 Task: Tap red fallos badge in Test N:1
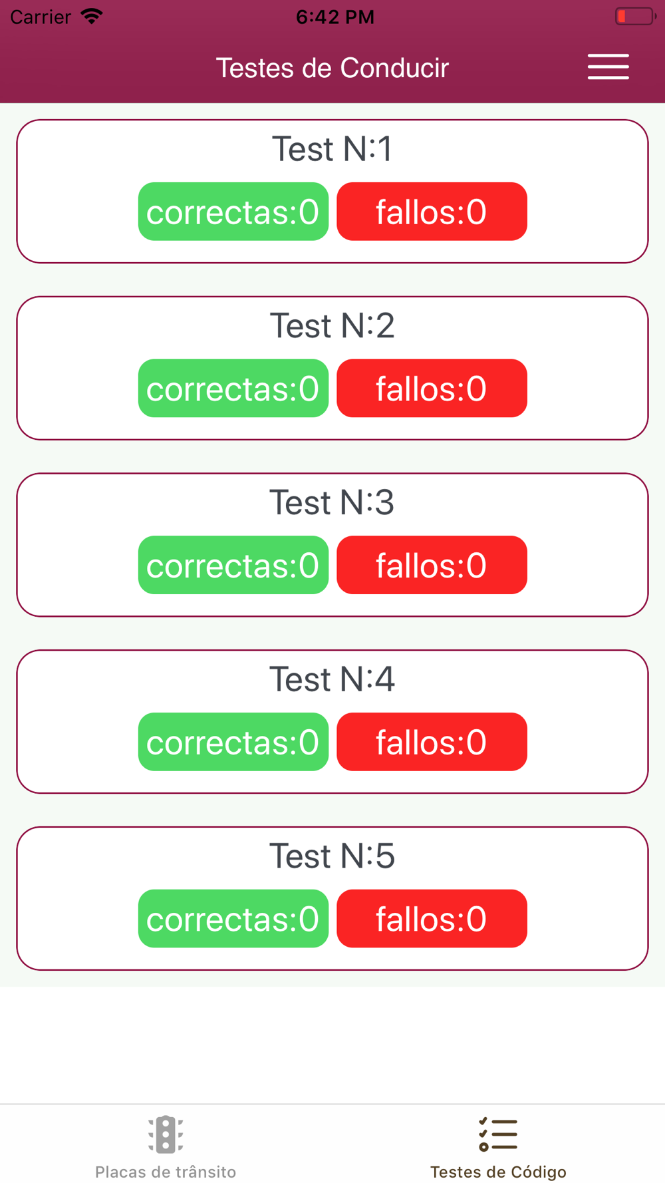pos(432,212)
